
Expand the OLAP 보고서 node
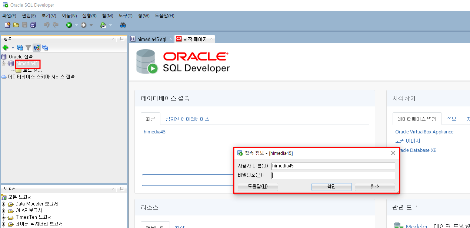coord(3,211)
